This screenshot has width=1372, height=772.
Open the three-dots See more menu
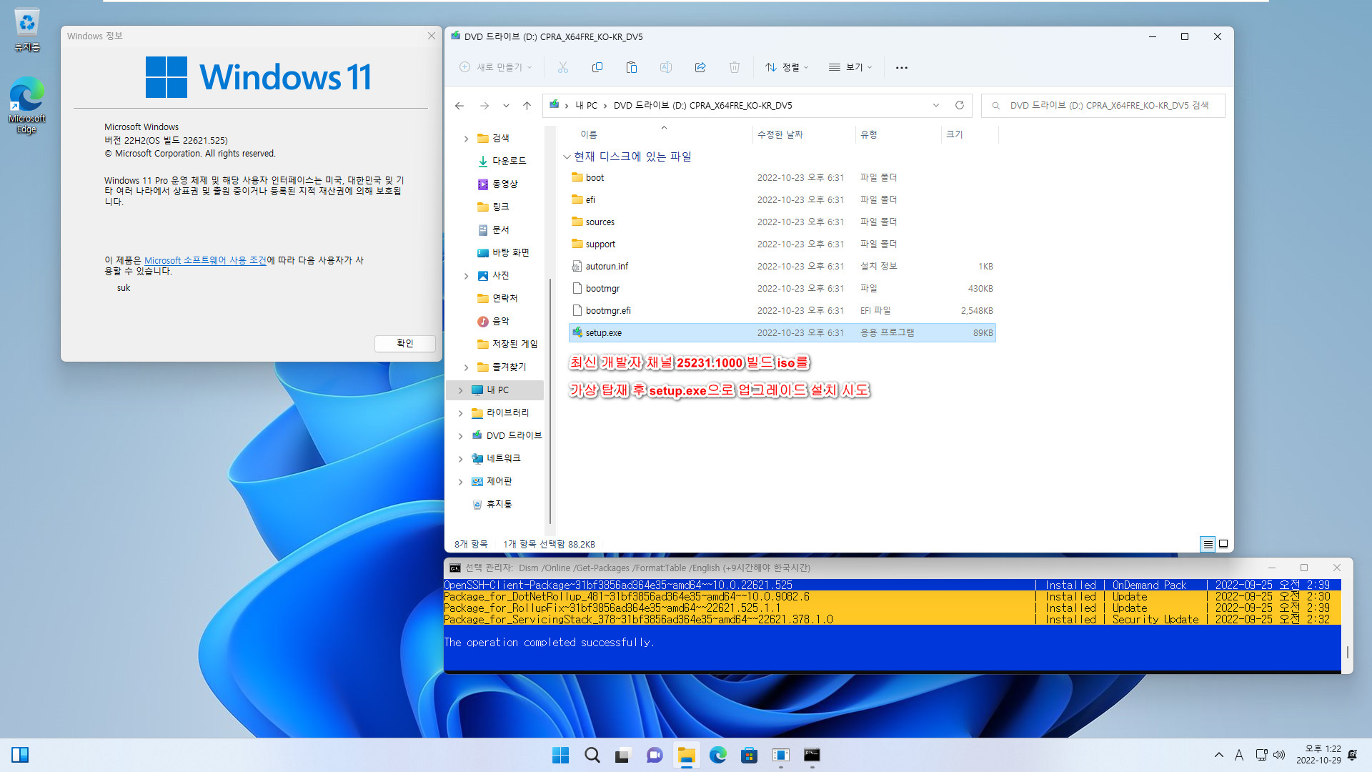click(x=901, y=67)
